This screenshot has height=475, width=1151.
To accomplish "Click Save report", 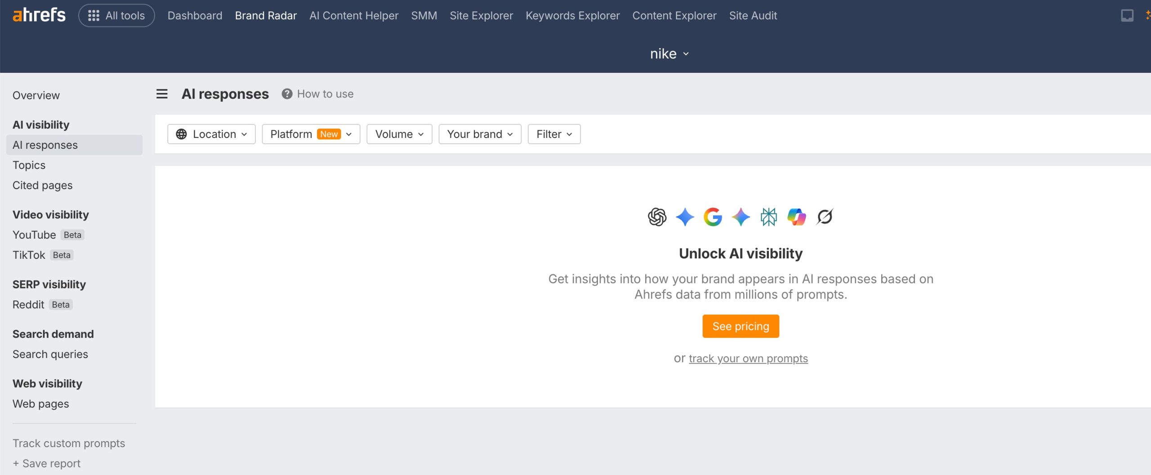I will 46,463.
